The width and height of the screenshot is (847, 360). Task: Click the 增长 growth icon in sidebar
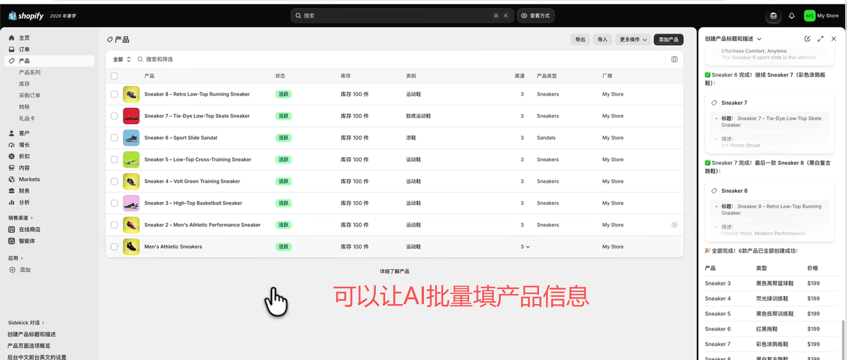(12, 145)
